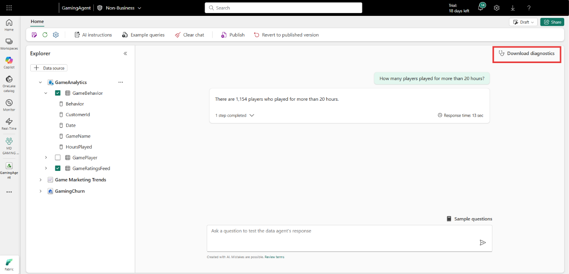
Task: Open the Review terms link
Action: pyautogui.click(x=274, y=257)
